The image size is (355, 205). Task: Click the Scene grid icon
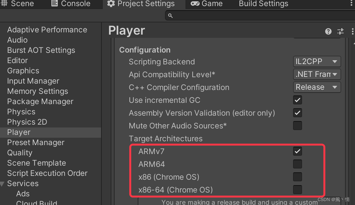(4, 4)
